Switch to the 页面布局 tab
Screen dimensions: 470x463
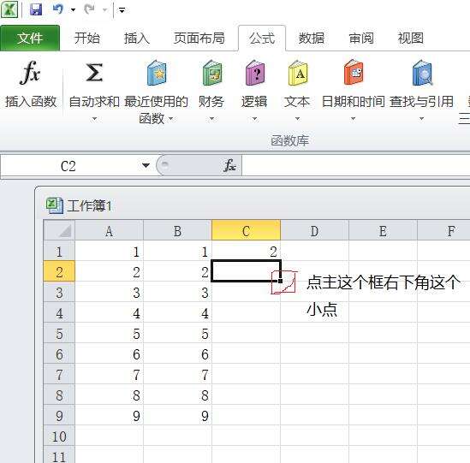(199, 38)
